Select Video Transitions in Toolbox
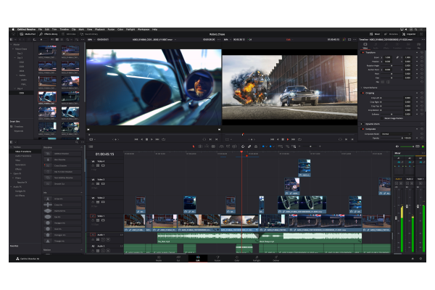435x290 pixels. [23, 152]
